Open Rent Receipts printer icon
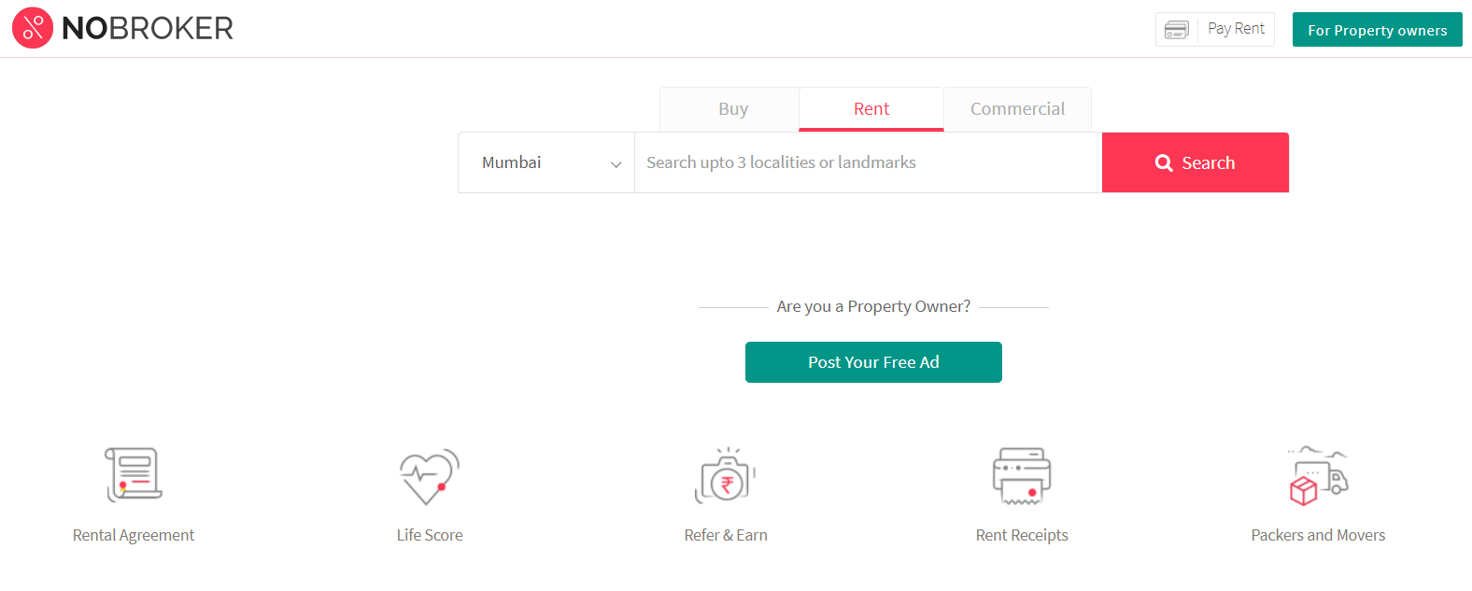The image size is (1472, 591). coord(1022,474)
